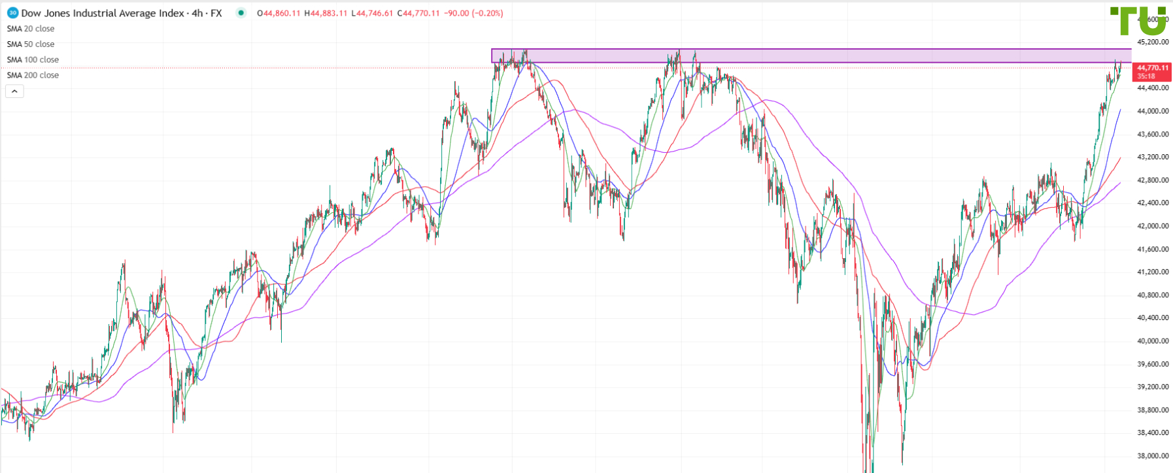Select the SMA 20 close indicator legend
The image size is (1173, 473).
pyautogui.click(x=31, y=29)
